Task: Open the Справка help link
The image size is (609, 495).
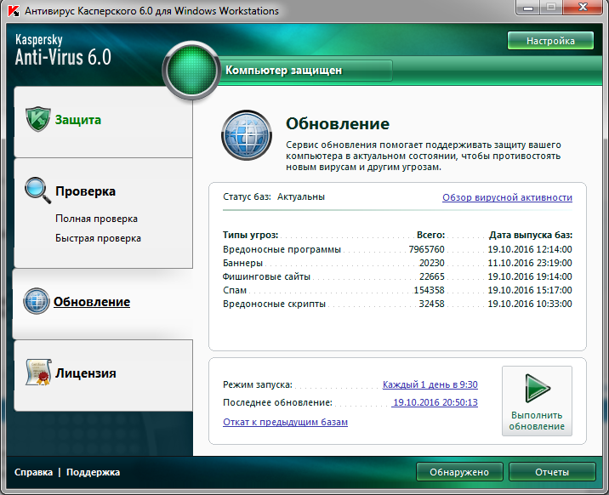Action: pyautogui.click(x=33, y=472)
